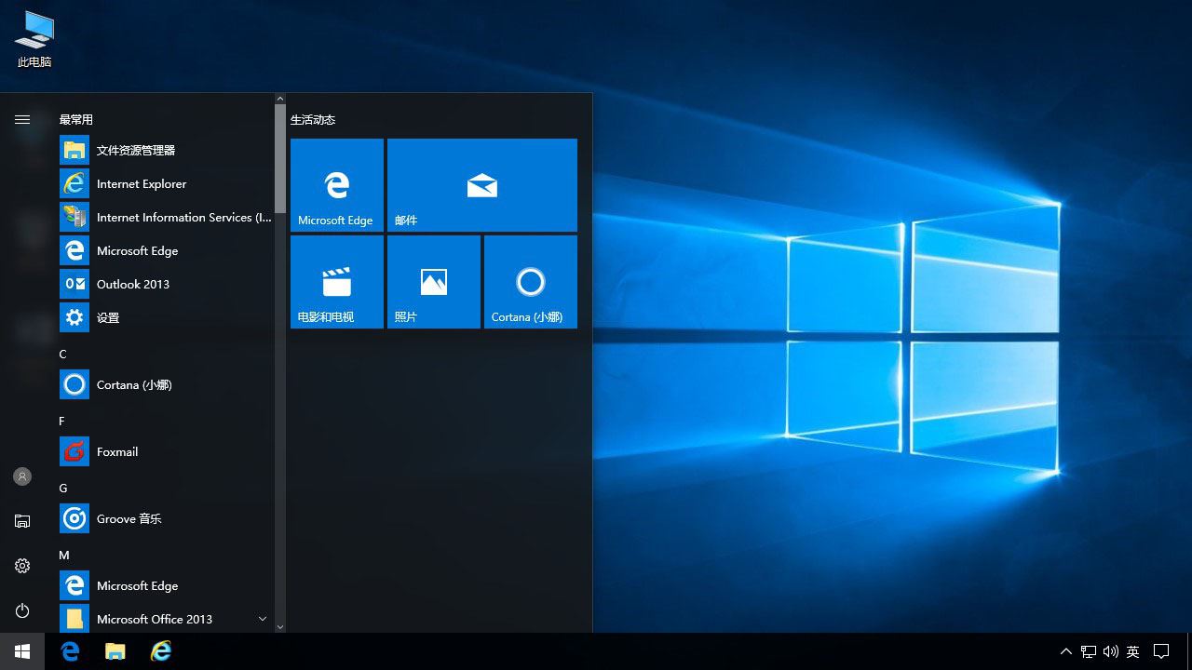Click the 最常用 section header
Screen dimensions: 1192x670
click(x=76, y=119)
